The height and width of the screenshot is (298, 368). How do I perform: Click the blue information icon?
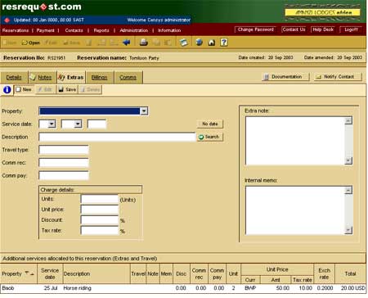(7, 89)
